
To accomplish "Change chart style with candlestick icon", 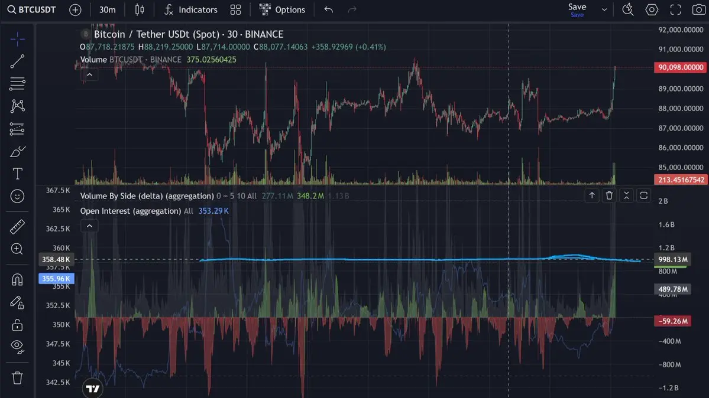I will [x=140, y=9].
